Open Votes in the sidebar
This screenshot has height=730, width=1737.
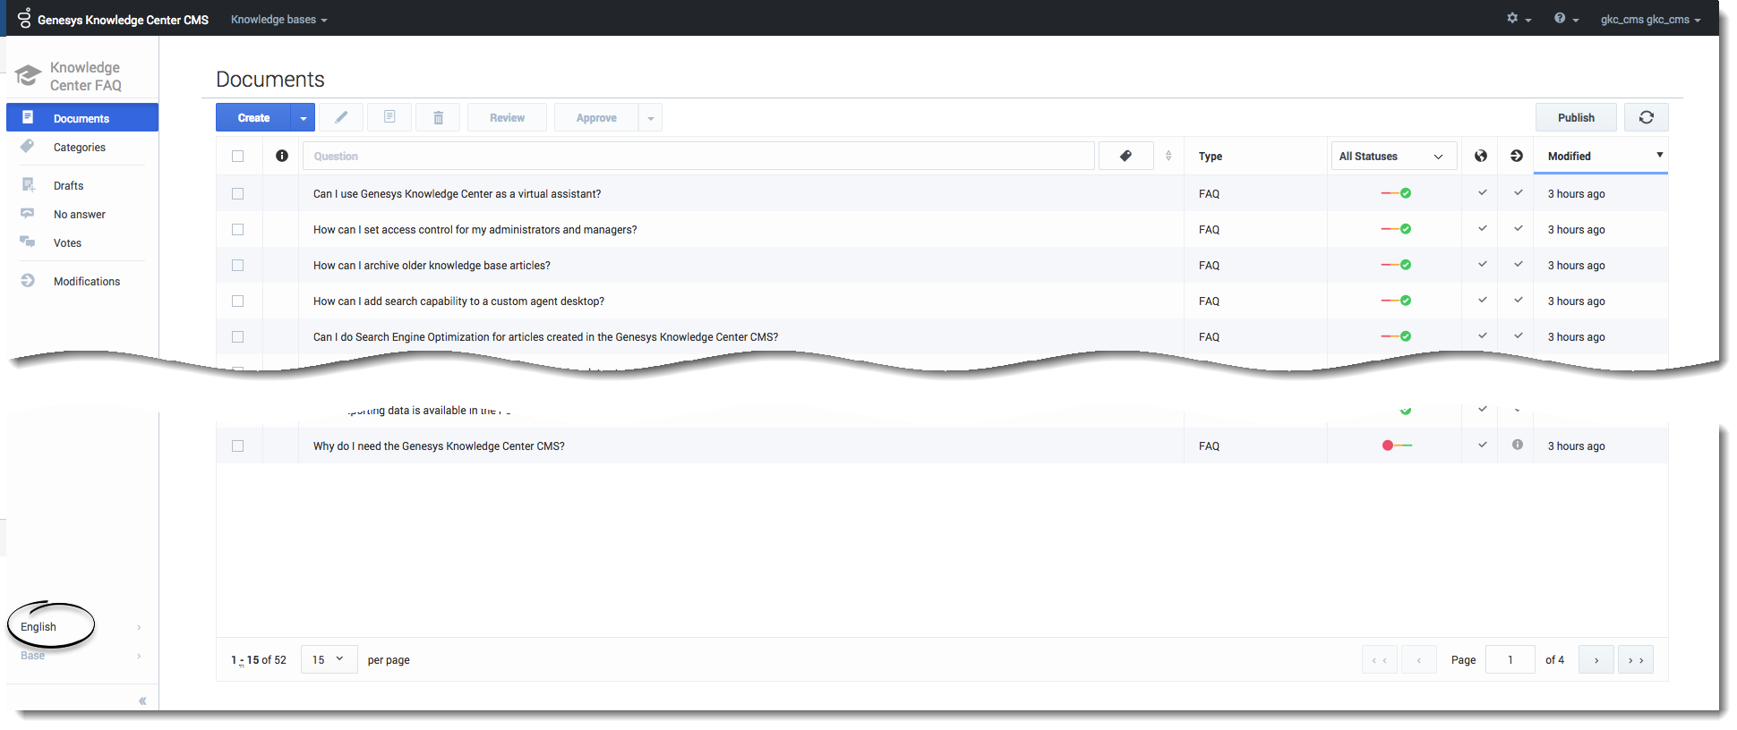[67, 243]
